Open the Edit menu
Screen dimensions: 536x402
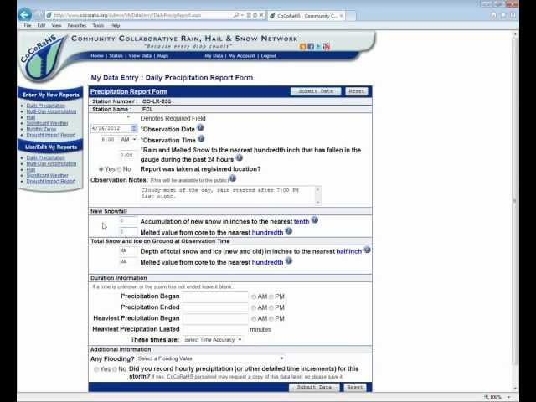coord(41,25)
